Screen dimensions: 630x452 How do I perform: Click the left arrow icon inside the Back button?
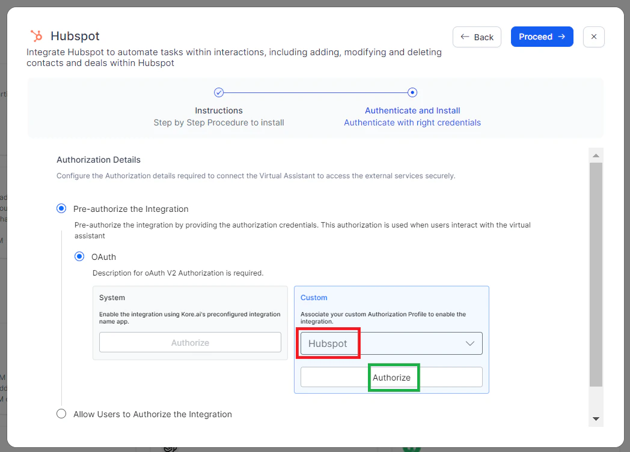[x=464, y=37]
